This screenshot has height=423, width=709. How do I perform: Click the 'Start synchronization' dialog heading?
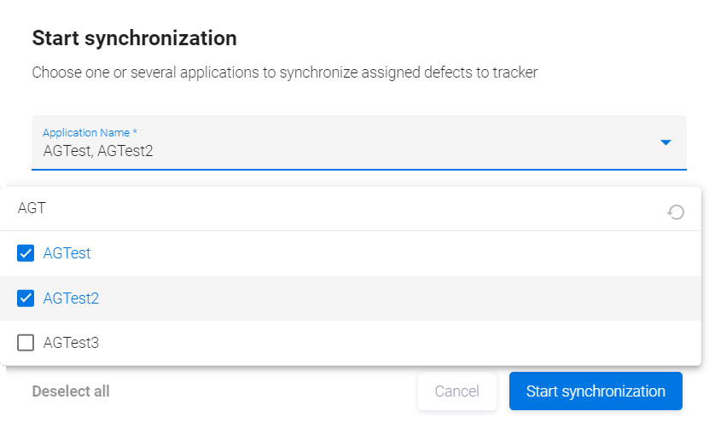point(134,38)
